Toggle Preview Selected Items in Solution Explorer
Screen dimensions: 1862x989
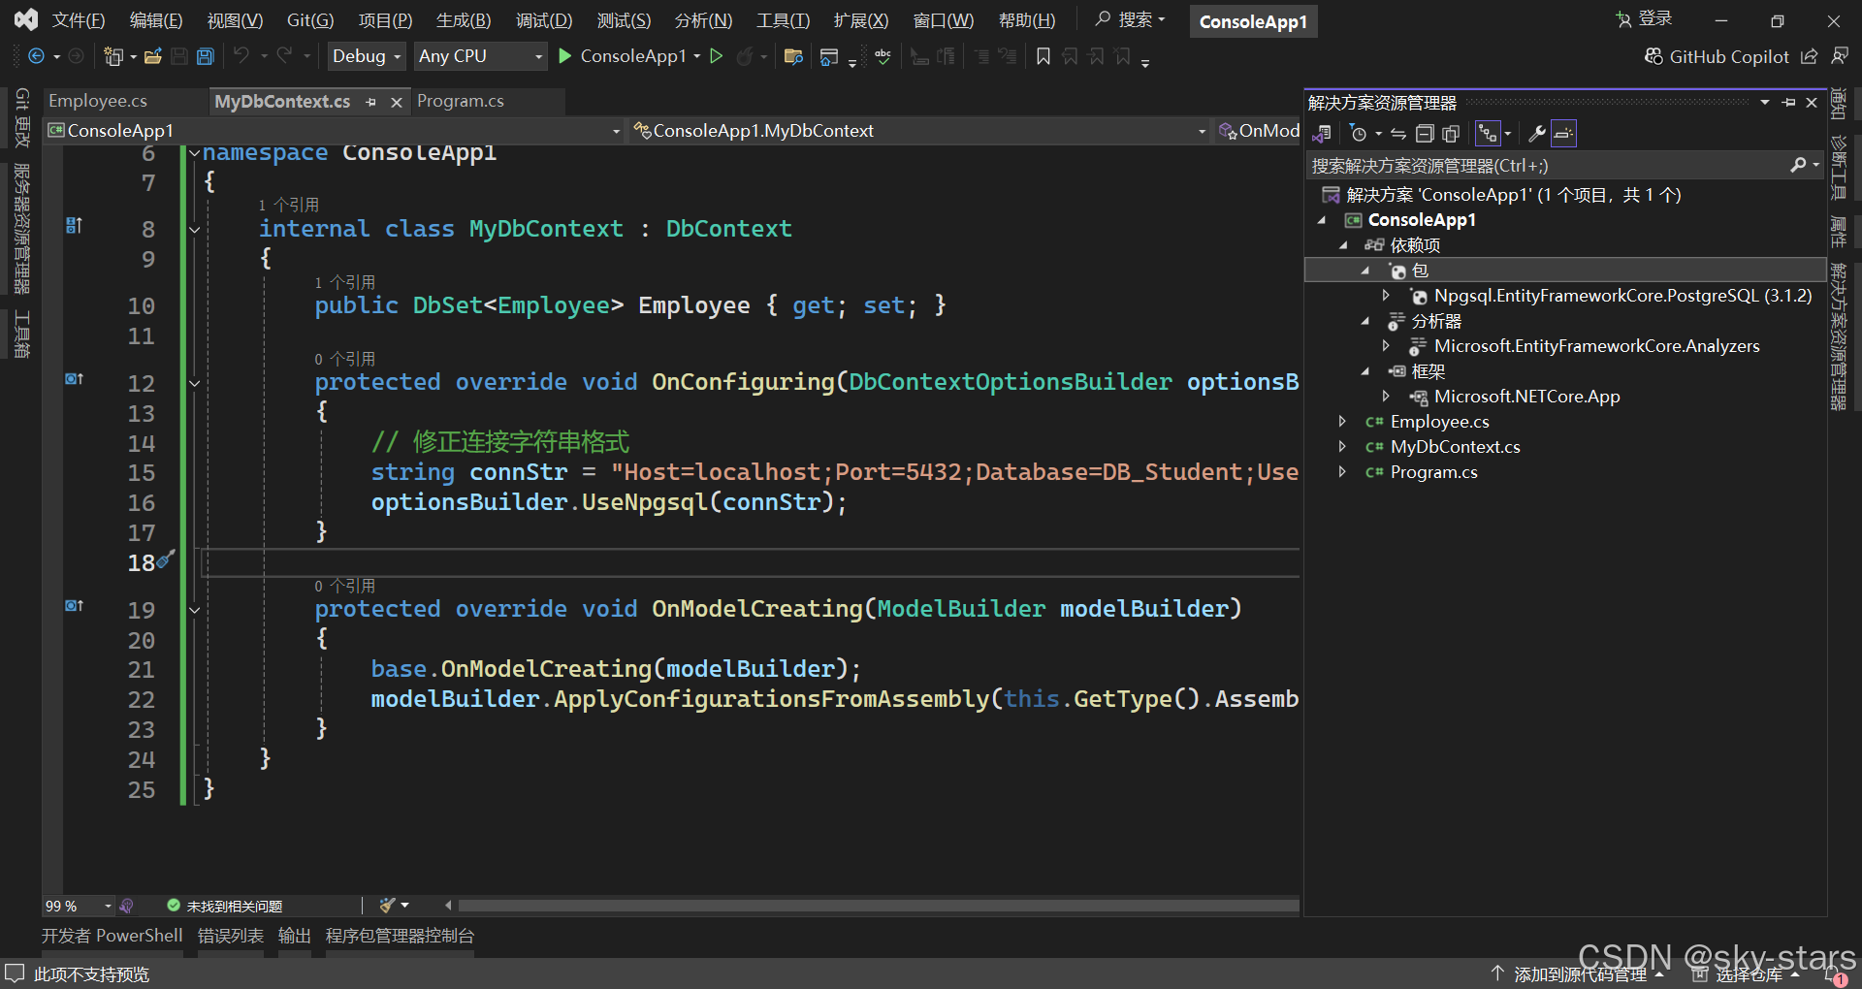(1563, 134)
